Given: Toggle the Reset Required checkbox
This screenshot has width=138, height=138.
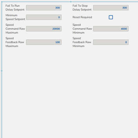Looking at the screenshot, I should [111, 17].
